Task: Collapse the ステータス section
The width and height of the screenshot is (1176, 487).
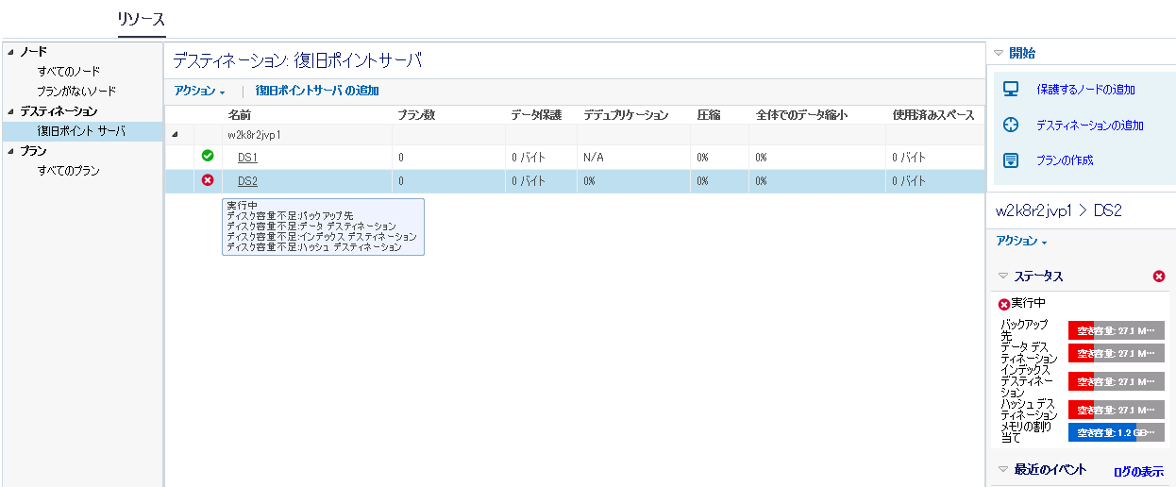Action: pos(1003,277)
